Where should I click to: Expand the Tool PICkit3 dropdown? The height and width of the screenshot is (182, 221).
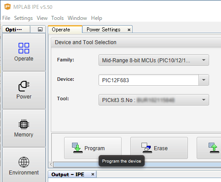(154, 100)
